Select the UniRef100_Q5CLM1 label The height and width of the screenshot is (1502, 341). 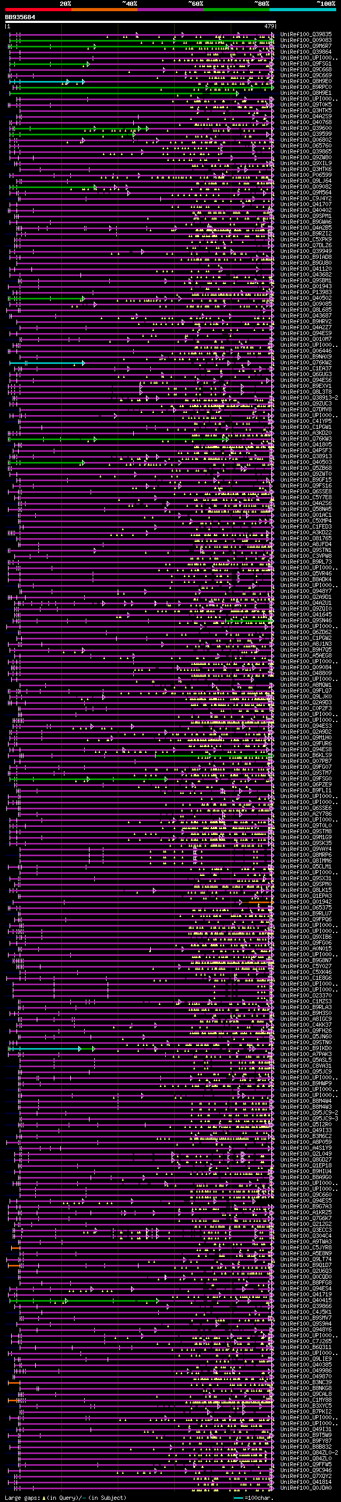coord(306,866)
